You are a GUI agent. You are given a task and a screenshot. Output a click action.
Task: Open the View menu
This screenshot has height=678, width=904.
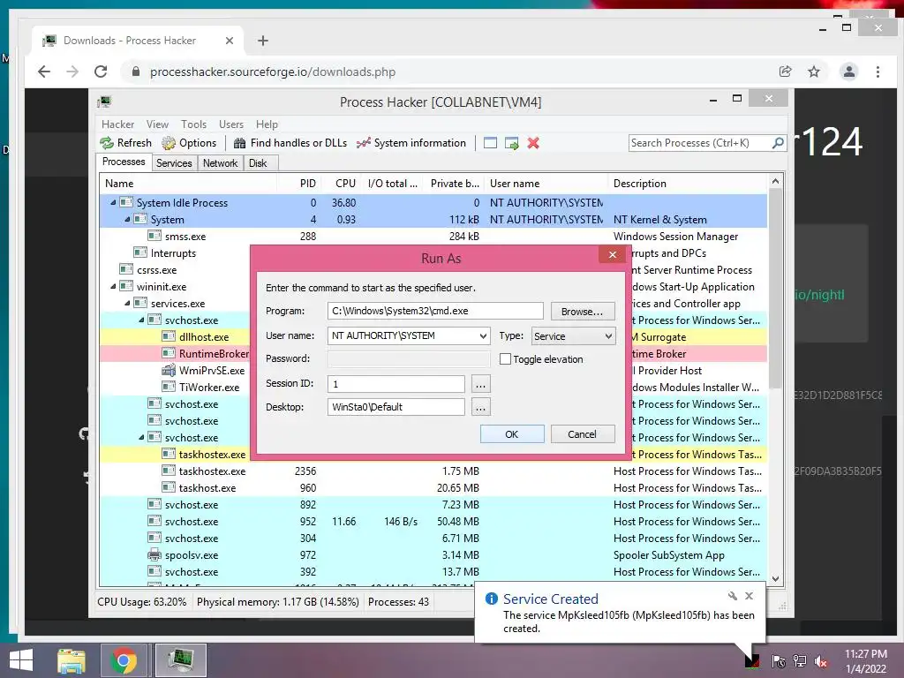pyautogui.click(x=157, y=124)
